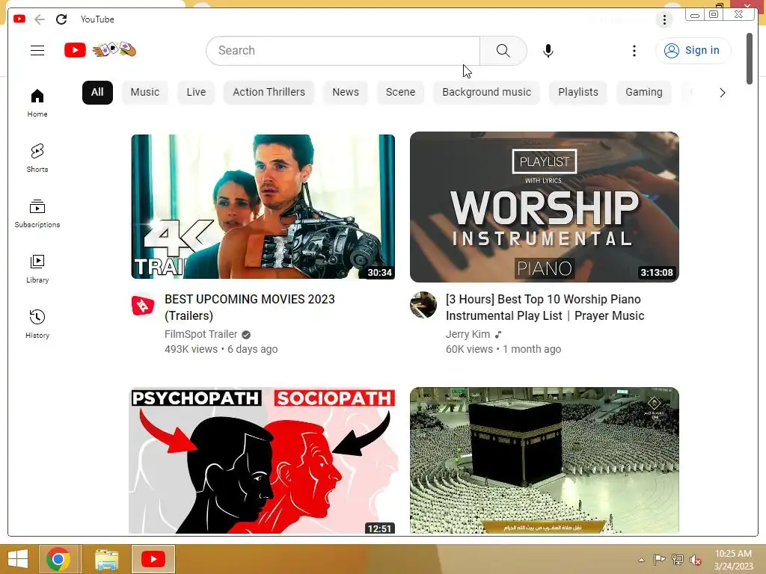Viewport: 766px width, 574px height.
Task: Select the Music filter chip
Action: [x=145, y=92]
